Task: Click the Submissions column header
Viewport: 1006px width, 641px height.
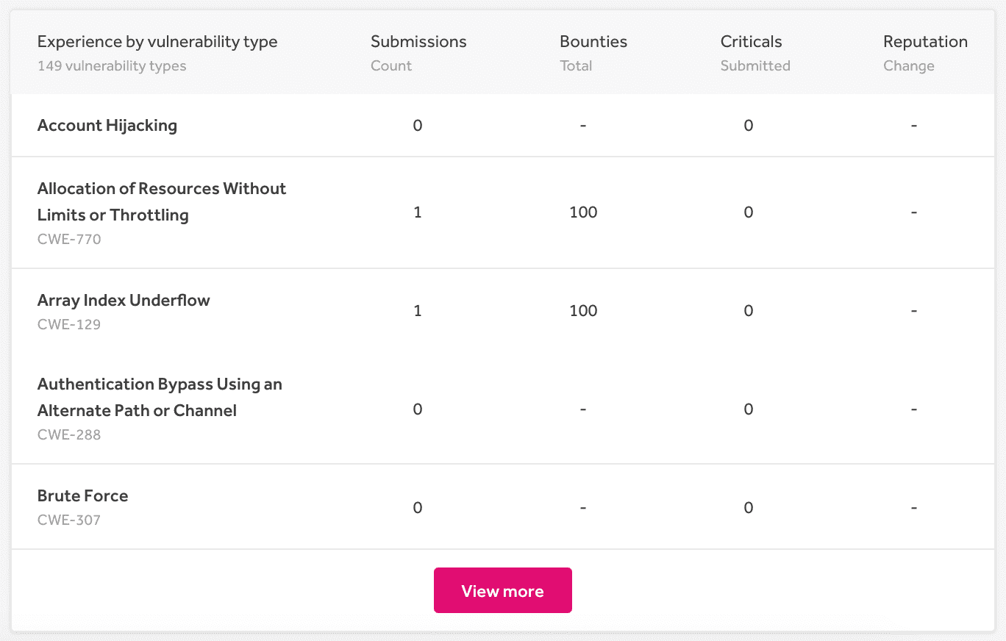Action: coord(418,42)
